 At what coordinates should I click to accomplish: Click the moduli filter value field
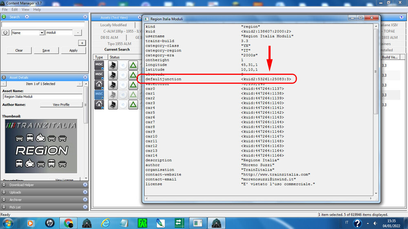tap(59, 33)
